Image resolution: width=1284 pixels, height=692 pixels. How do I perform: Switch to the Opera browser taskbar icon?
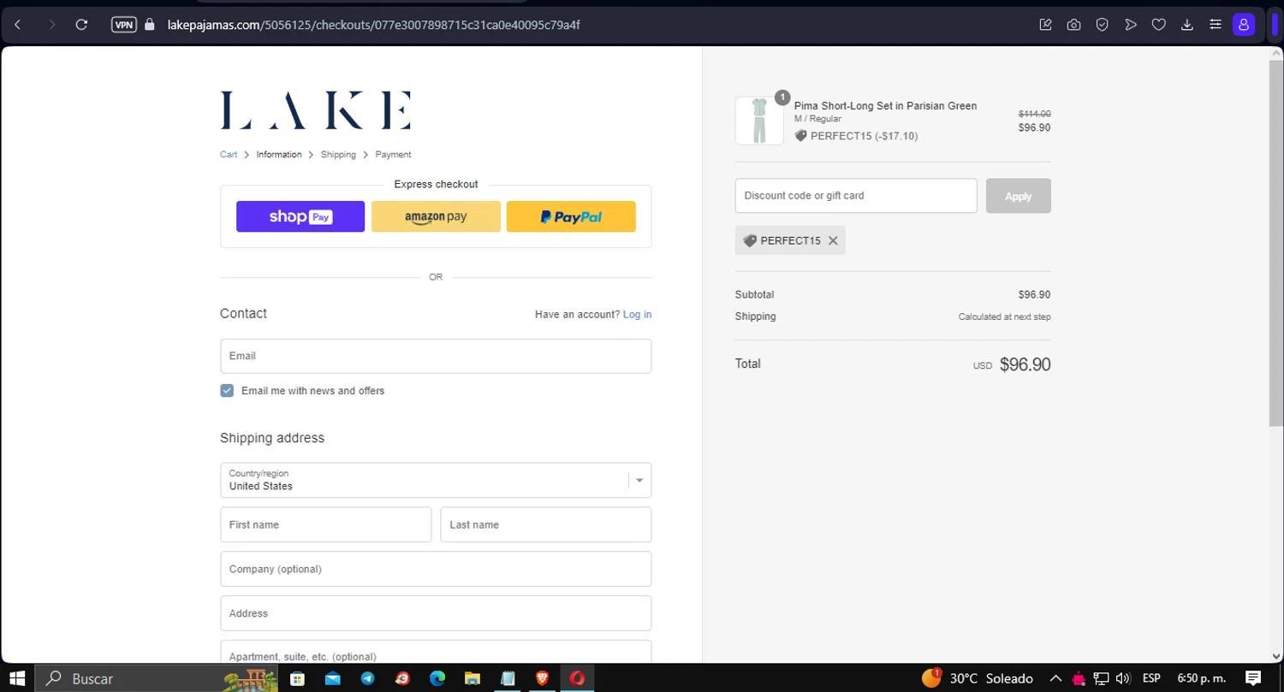coord(577,678)
